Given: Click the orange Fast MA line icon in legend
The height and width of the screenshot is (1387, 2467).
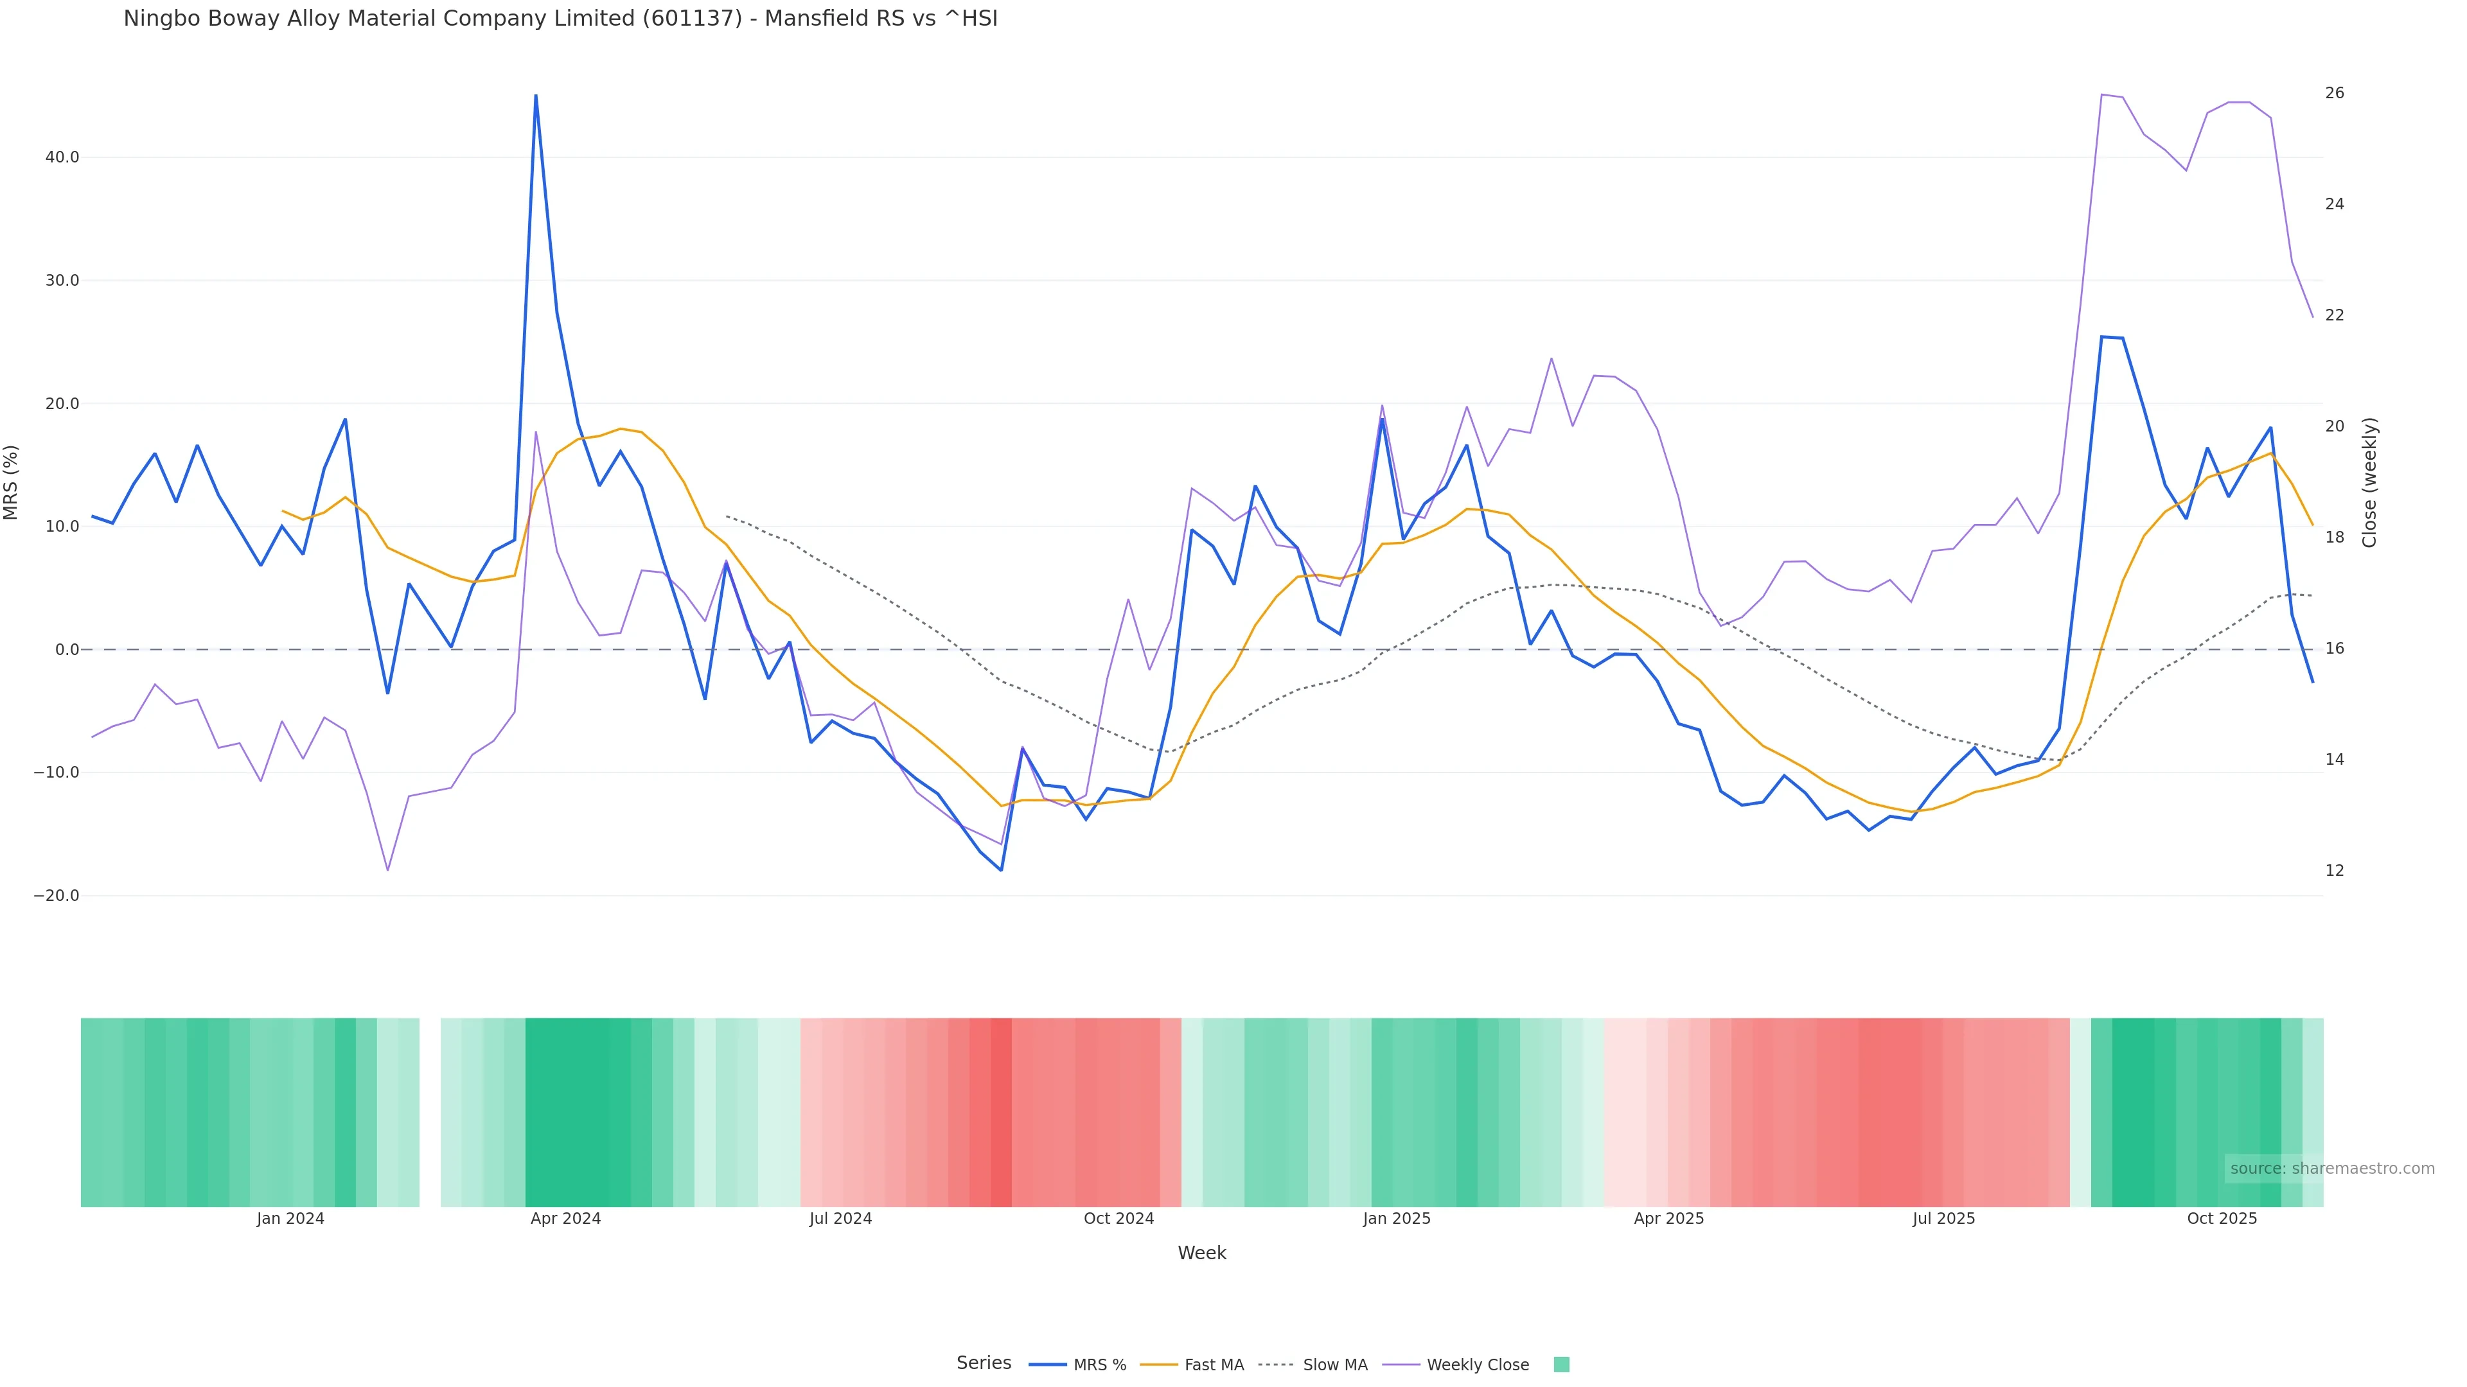Looking at the screenshot, I should [1159, 1365].
